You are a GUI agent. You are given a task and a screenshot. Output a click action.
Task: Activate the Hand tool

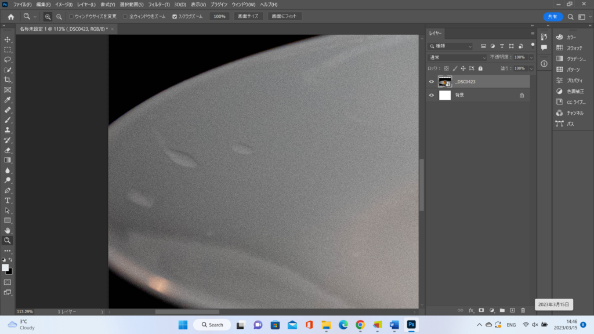coord(8,230)
